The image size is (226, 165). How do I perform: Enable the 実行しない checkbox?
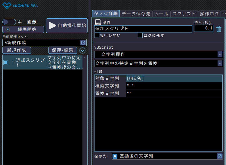click(97, 35)
